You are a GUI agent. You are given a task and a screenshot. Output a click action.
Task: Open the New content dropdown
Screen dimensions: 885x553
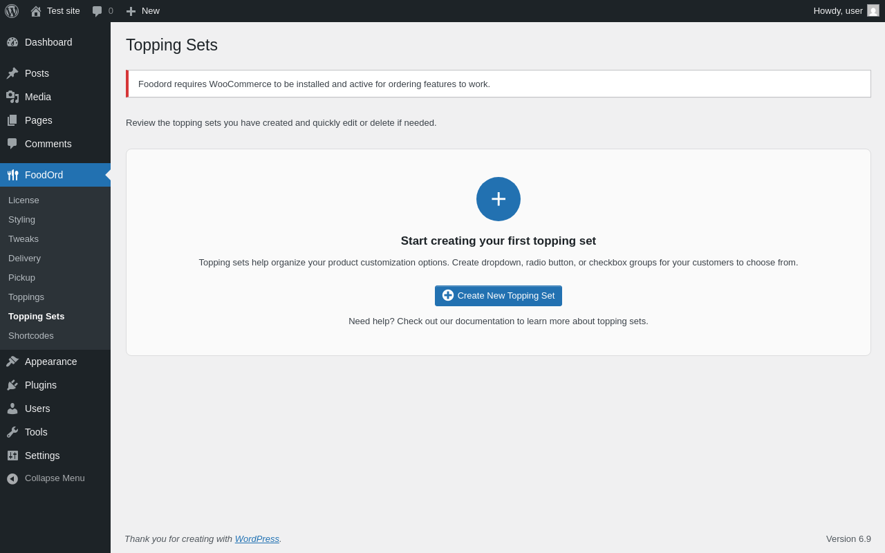click(x=143, y=11)
